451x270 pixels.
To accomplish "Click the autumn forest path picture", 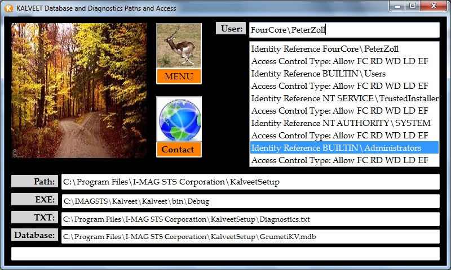I will (79, 91).
